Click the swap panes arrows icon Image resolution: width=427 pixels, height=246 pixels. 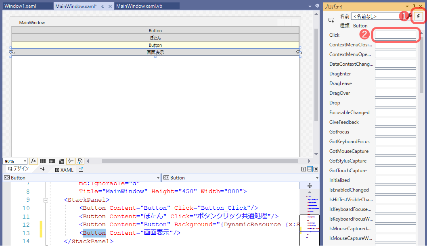(42, 169)
